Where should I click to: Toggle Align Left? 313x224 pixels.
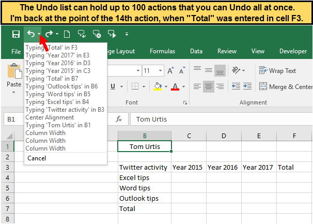(197, 86)
